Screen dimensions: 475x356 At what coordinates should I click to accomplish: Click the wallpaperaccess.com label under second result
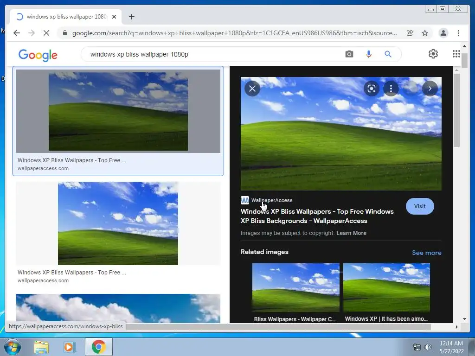tap(43, 280)
